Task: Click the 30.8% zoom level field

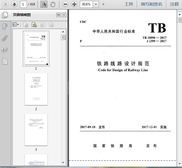Action: (86, 4)
